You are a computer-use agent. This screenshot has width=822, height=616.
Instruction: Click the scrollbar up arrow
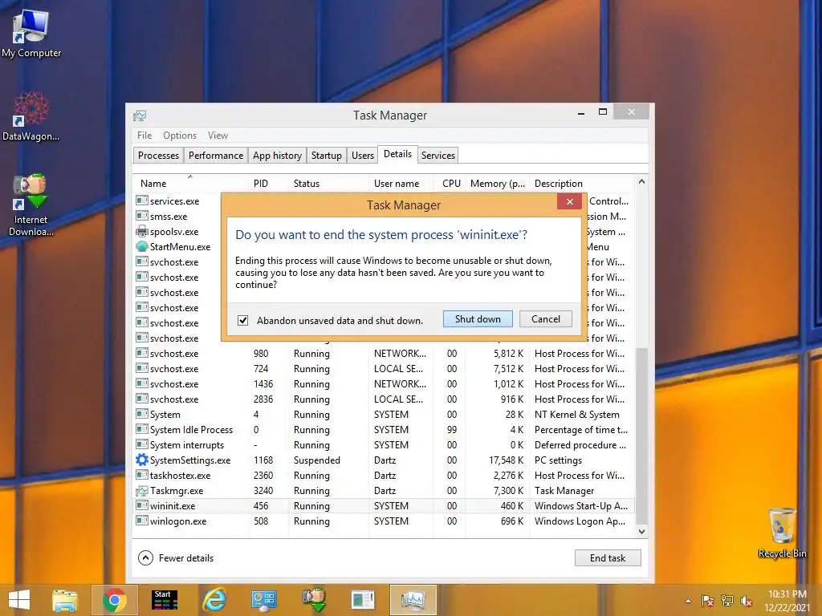pos(641,182)
